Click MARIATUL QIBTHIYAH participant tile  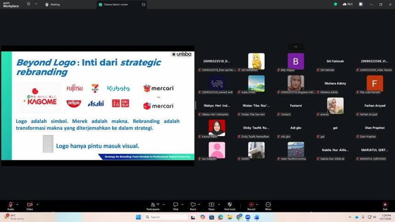[375, 150]
